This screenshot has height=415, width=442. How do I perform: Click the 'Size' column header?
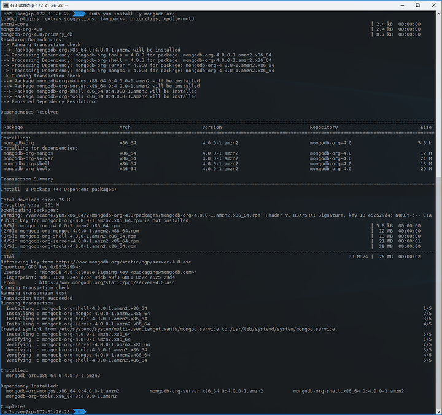[426, 128]
